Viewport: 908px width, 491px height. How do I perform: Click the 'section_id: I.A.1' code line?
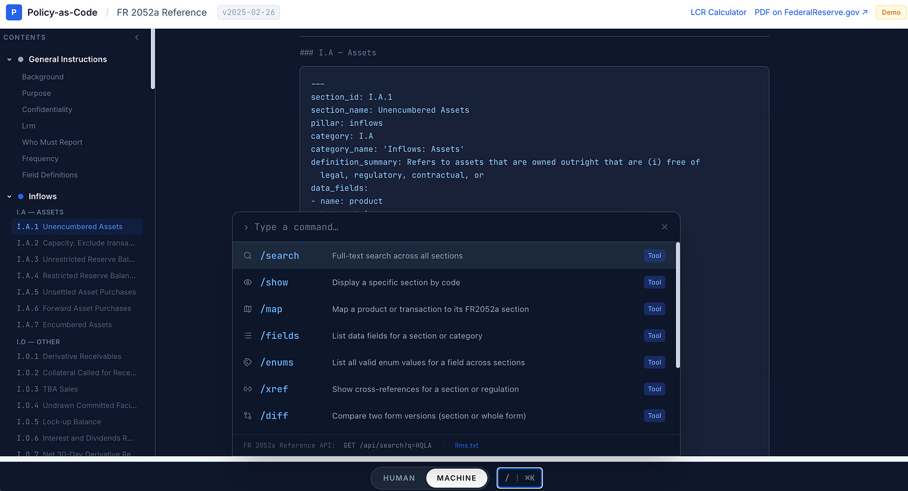(352, 97)
